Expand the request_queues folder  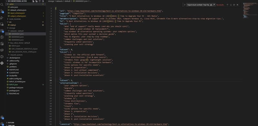point(25,55)
